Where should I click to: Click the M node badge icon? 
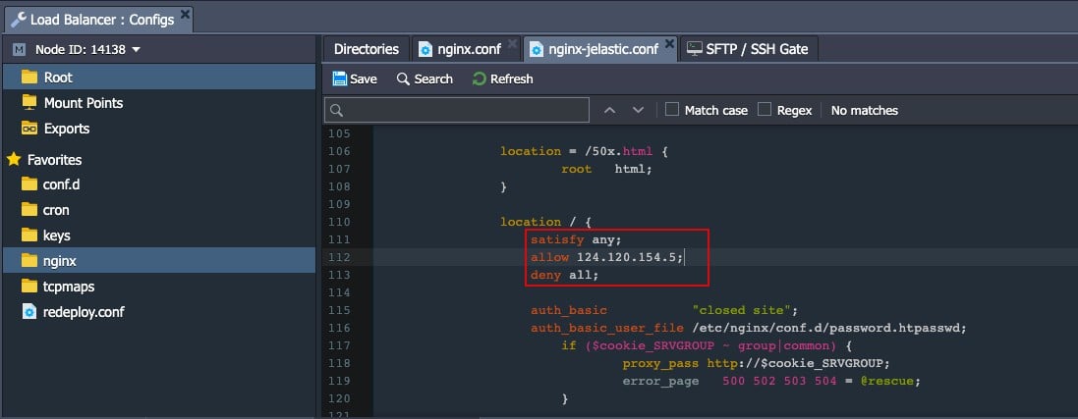20,49
